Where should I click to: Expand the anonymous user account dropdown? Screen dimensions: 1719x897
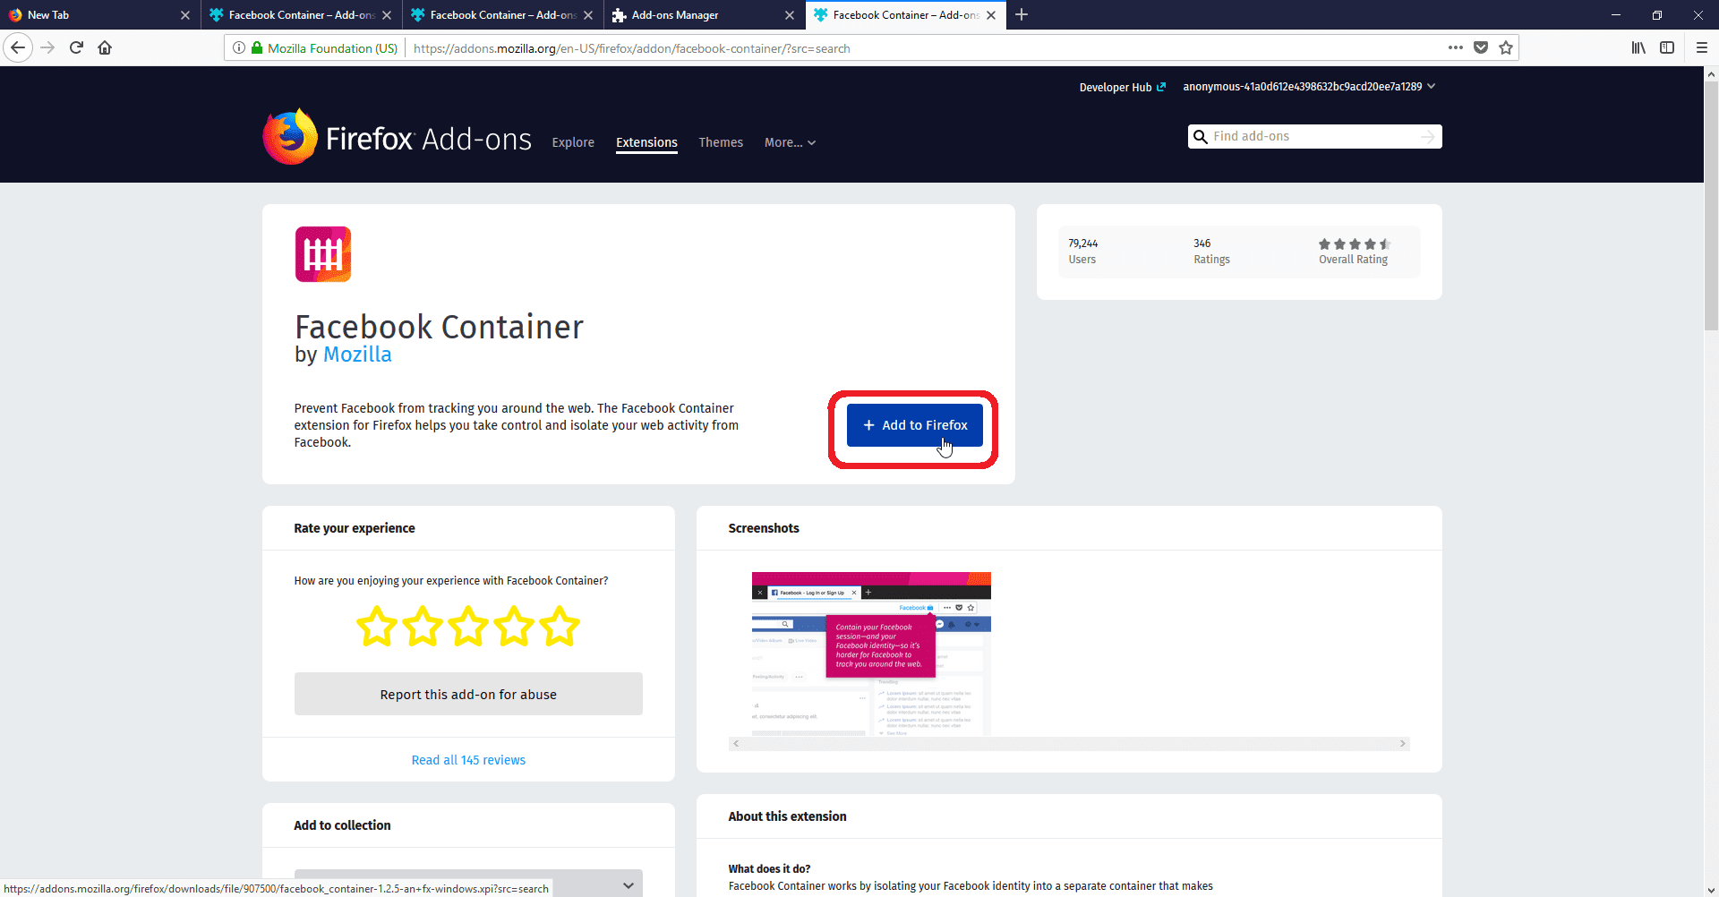[1309, 87]
